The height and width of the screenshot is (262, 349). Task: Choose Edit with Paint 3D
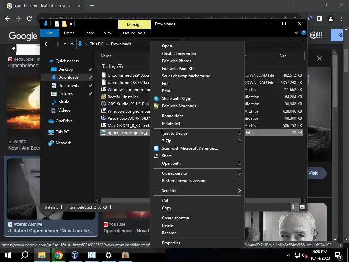[178, 68]
